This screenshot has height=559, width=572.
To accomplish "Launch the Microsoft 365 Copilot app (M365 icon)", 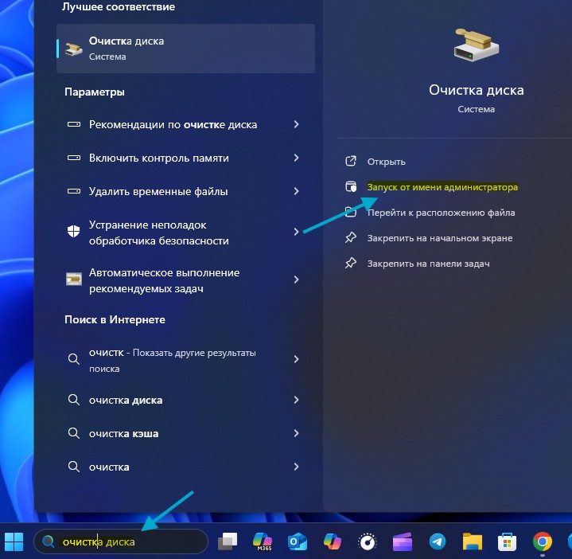I will pos(263,541).
